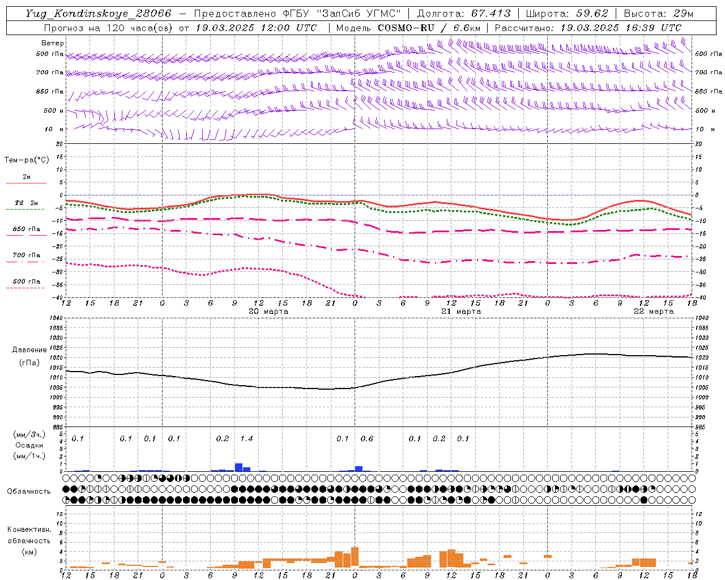Select the forecast start 19.03.2025 12:00 UTC
The width and height of the screenshot is (725, 580).
pos(255,28)
